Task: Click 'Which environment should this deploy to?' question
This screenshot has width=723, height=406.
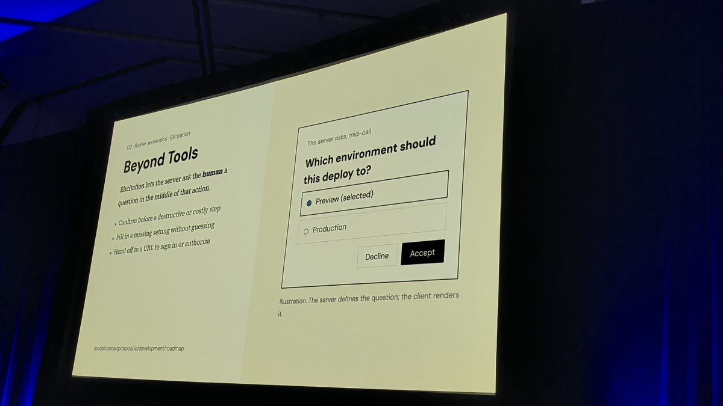Action: pos(369,159)
